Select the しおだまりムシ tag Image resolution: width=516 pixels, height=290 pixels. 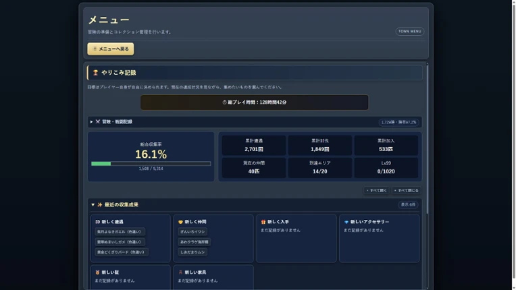tap(192, 252)
